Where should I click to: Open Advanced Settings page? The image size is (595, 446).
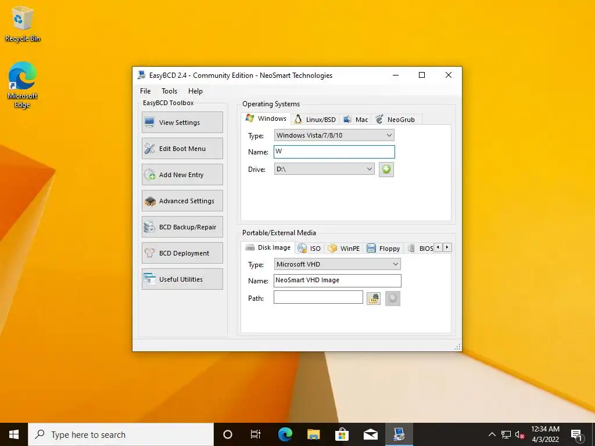click(182, 200)
